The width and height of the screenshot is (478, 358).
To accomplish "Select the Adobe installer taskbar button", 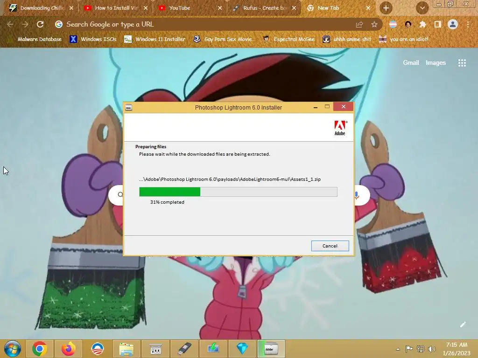I will 271,349.
